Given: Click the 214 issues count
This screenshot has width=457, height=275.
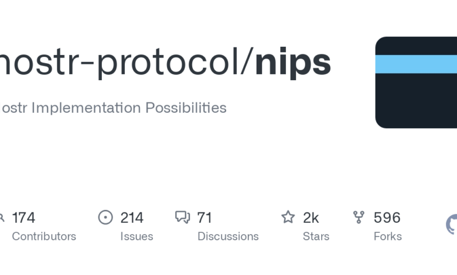Looking at the screenshot, I should click(132, 218).
